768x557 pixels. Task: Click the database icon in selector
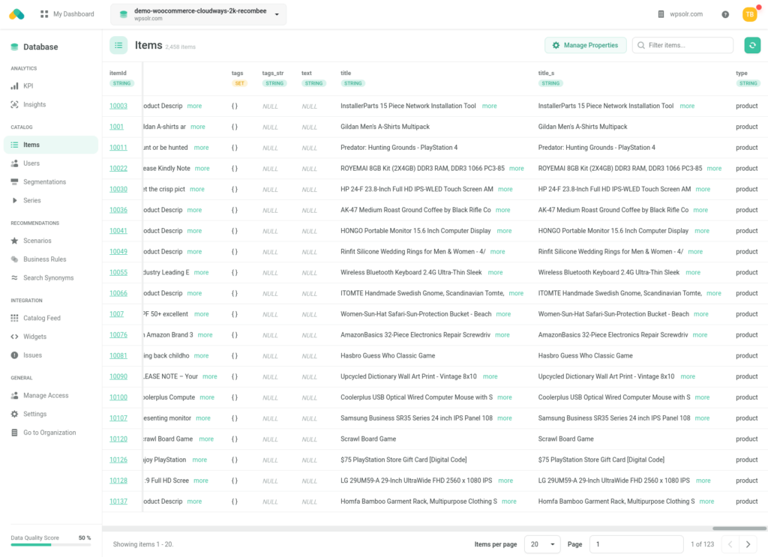click(x=124, y=15)
